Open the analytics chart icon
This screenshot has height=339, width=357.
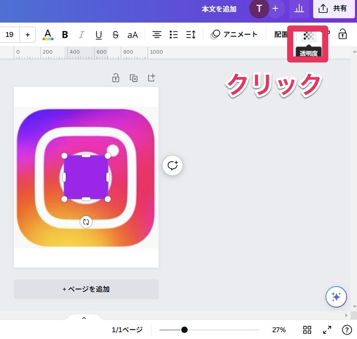click(x=299, y=9)
